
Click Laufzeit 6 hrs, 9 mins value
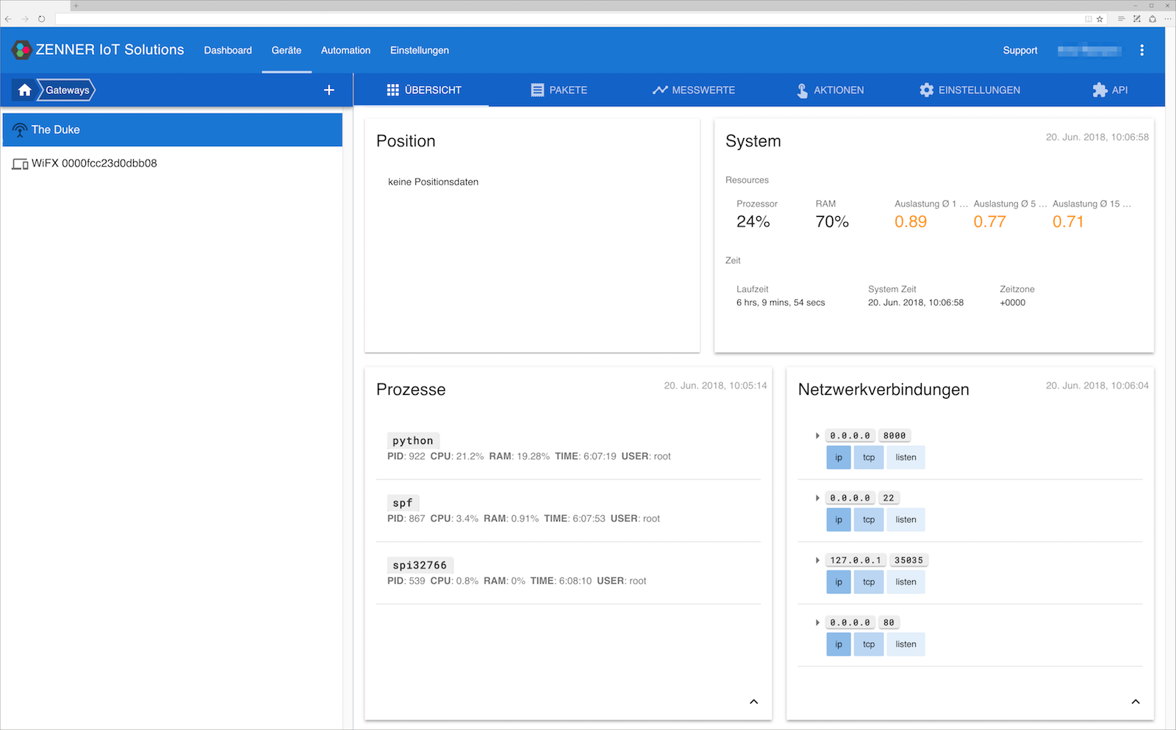click(781, 303)
